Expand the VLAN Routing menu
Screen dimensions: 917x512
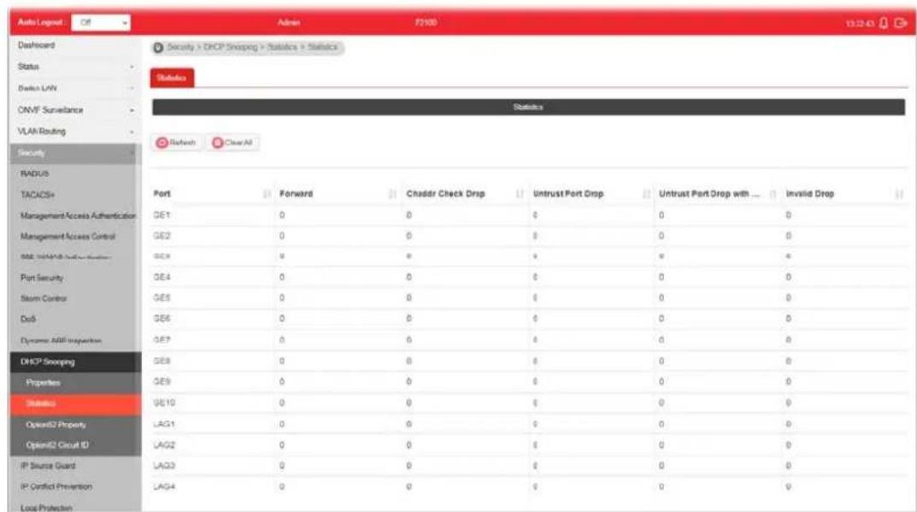[x=75, y=132]
